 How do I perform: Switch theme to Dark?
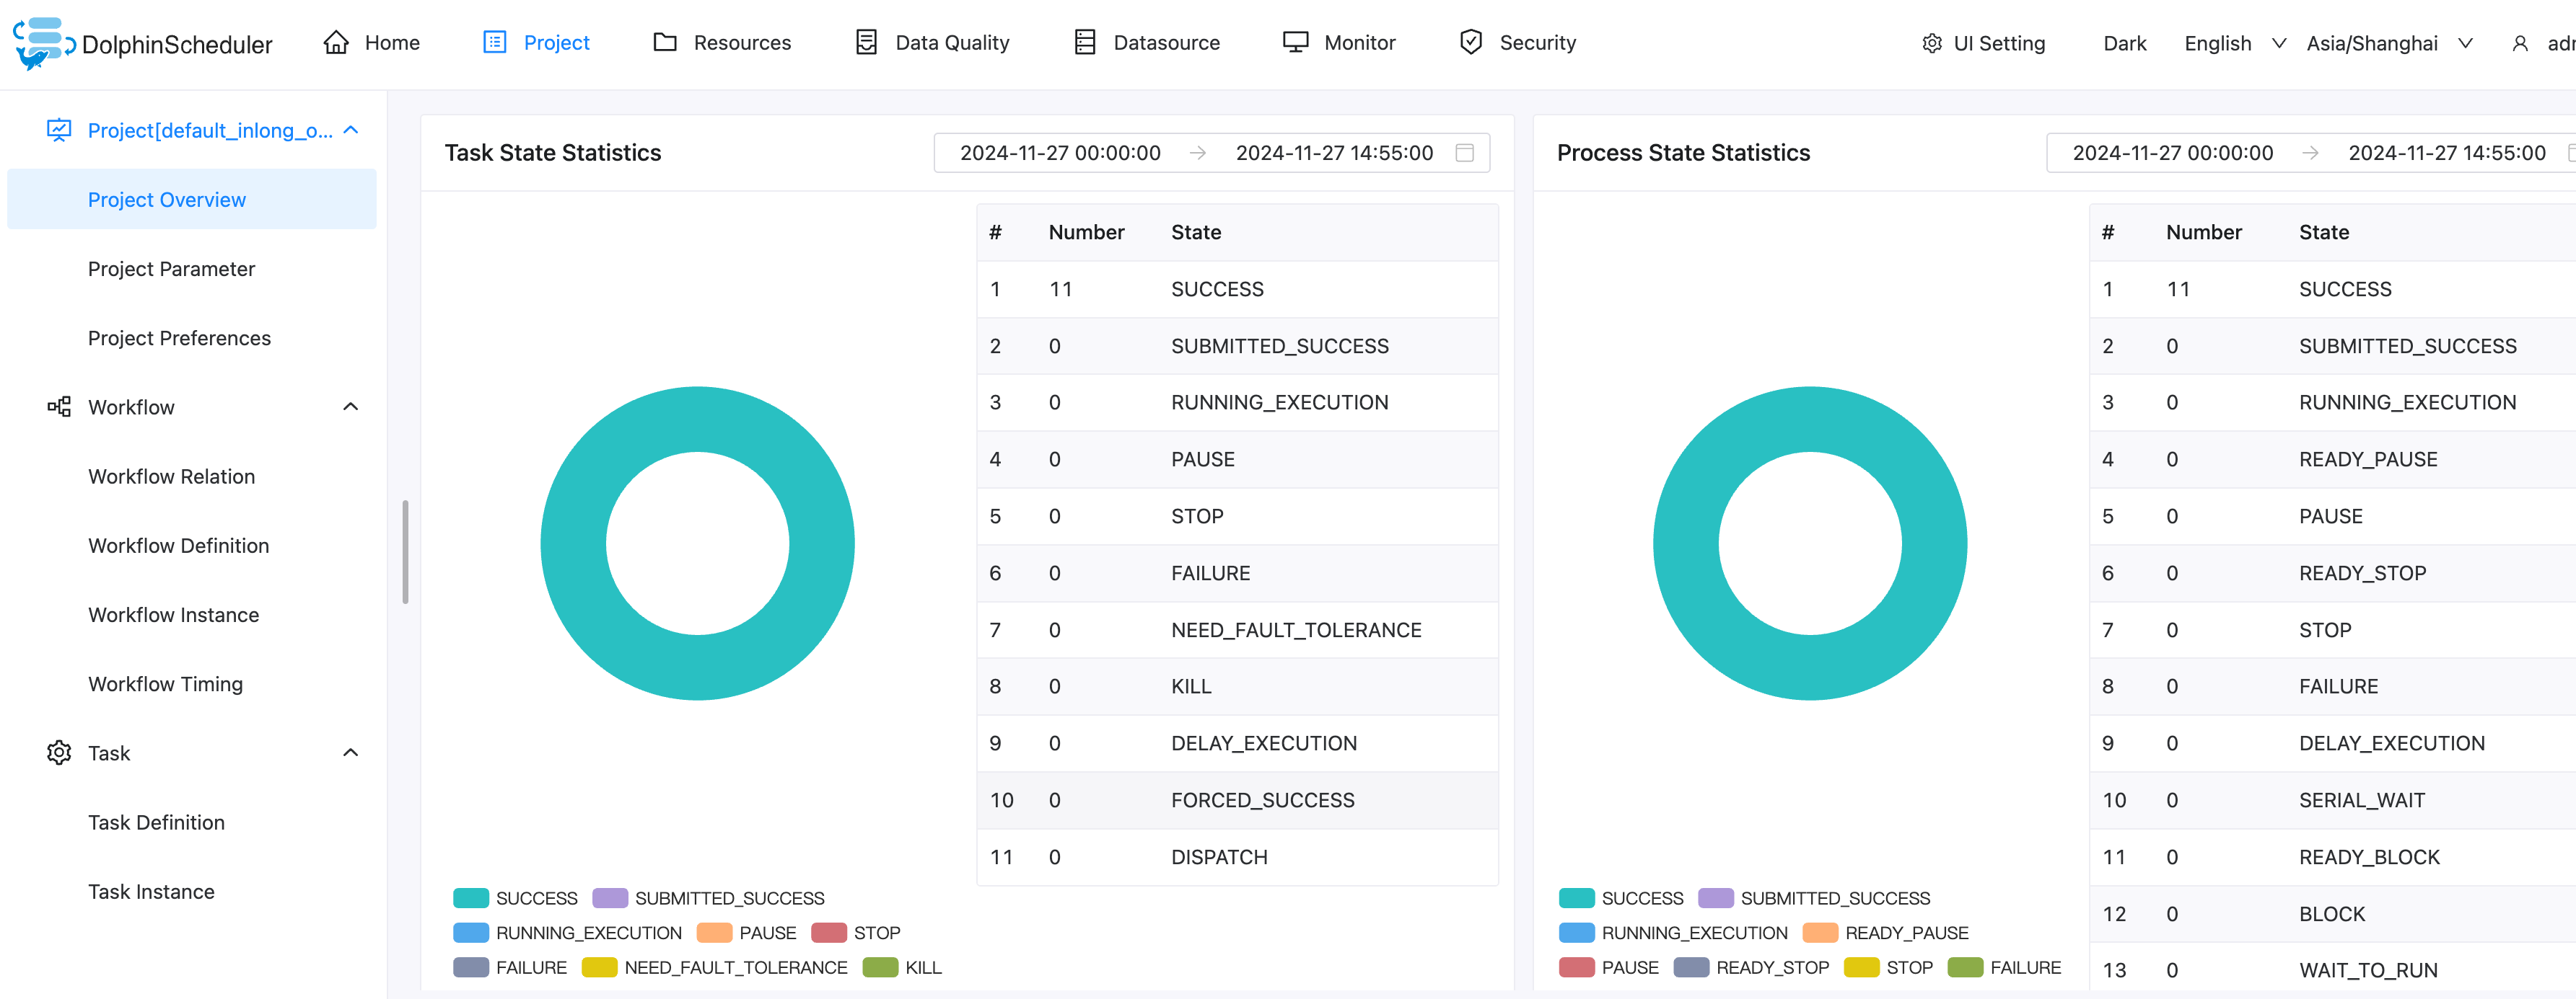coord(2124,44)
